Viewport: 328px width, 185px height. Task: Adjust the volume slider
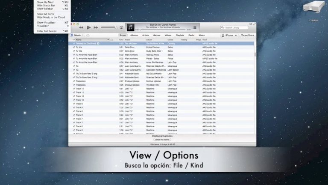coord(109,27)
